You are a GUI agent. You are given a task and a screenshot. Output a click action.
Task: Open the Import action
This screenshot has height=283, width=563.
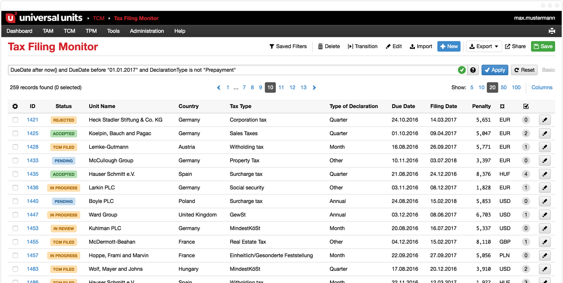(421, 46)
